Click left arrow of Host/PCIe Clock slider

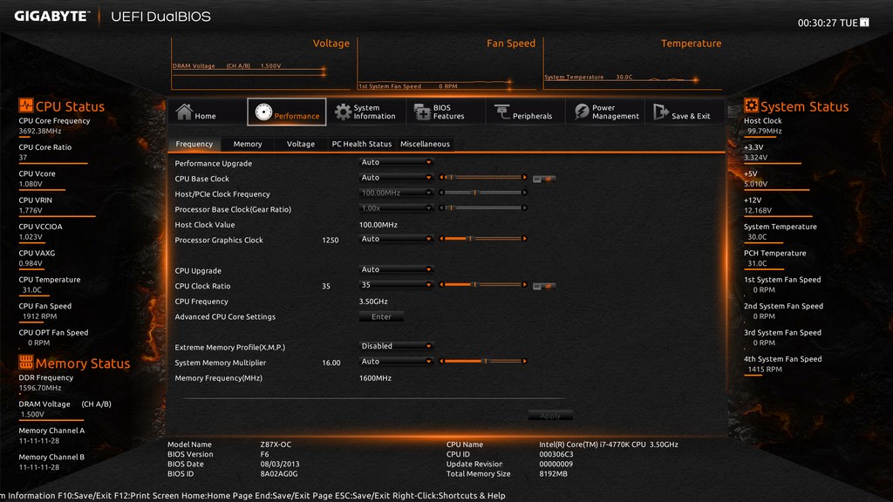pyautogui.click(x=441, y=193)
